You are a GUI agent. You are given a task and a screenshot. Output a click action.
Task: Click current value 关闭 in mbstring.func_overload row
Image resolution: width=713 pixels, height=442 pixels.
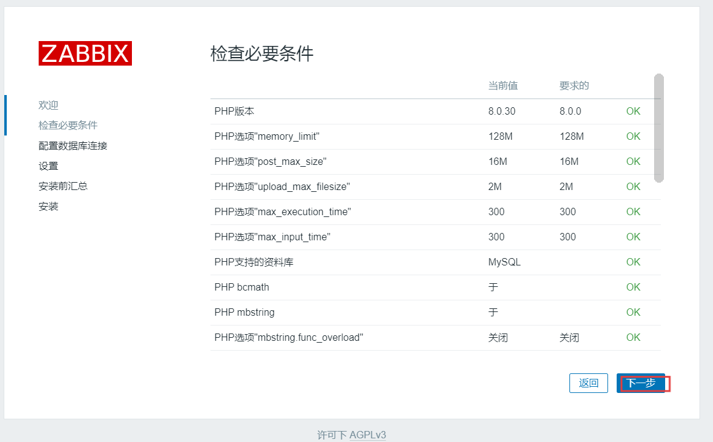[x=498, y=338]
